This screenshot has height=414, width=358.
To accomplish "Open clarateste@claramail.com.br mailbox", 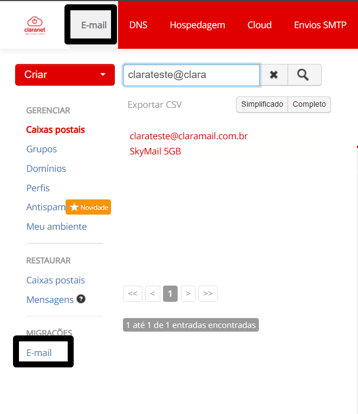I will coord(188,136).
